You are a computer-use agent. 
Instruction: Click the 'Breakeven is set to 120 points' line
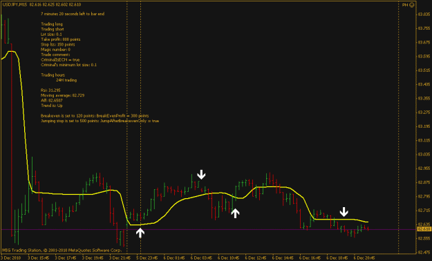(95, 116)
